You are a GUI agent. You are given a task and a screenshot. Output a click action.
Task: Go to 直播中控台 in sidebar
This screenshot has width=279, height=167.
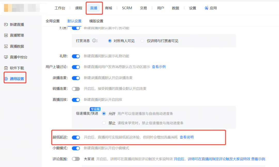coord(19,57)
